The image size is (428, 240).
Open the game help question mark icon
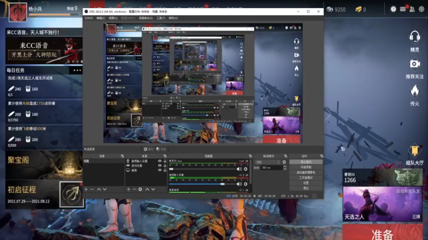393,9
